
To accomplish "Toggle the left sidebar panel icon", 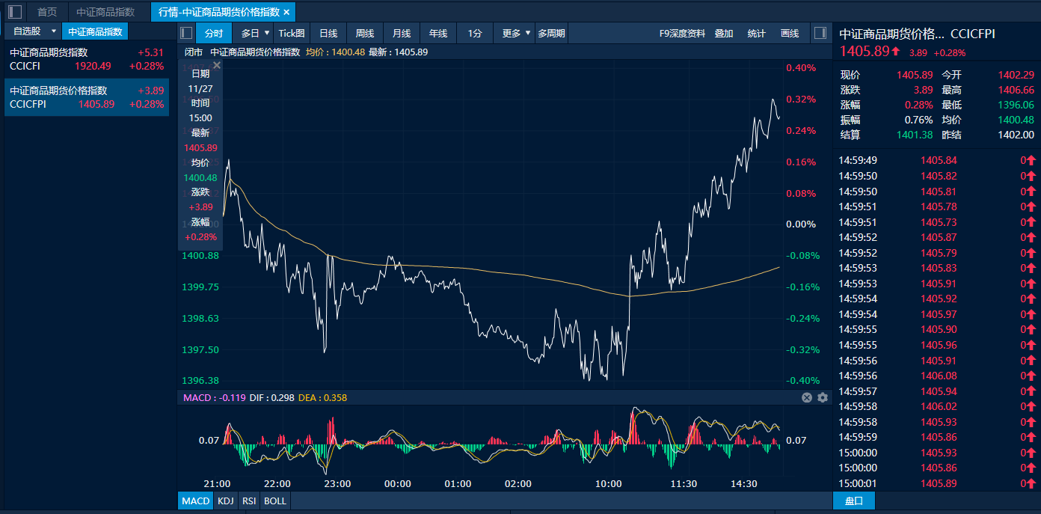I will (x=15, y=12).
